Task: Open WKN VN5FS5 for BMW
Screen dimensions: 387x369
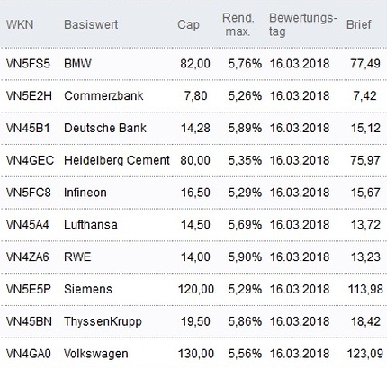Action: (x=28, y=64)
